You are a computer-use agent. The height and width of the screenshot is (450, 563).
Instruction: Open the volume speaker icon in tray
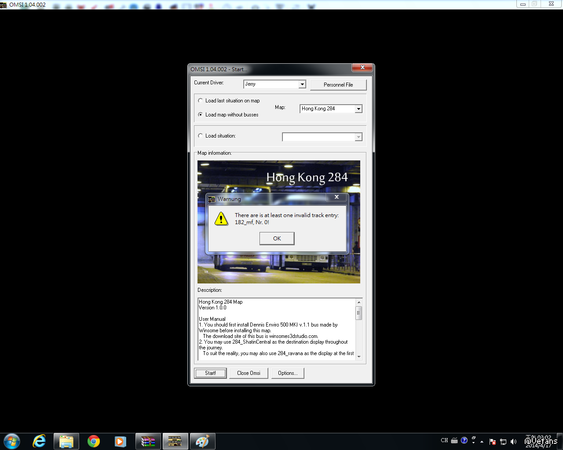pos(513,441)
